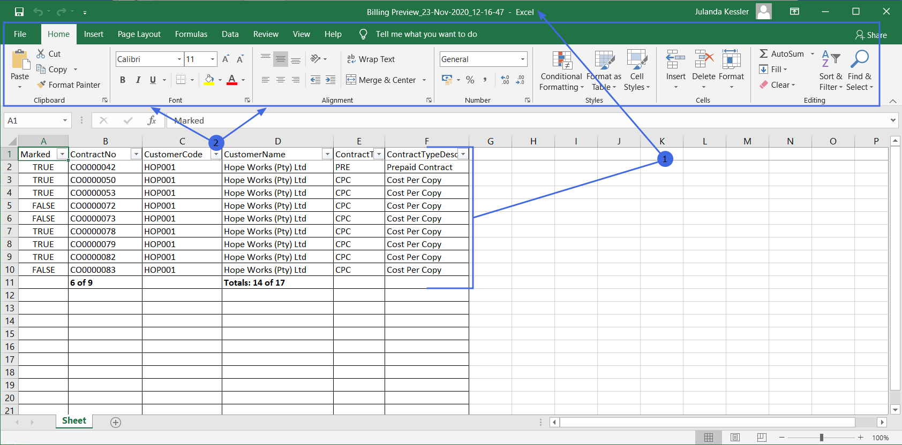Click the Percent Style icon
This screenshot has height=445, width=902.
coord(470,80)
